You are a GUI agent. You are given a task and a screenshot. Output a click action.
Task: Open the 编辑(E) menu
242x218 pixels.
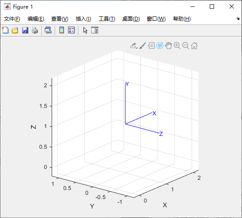click(x=36, y=19)
